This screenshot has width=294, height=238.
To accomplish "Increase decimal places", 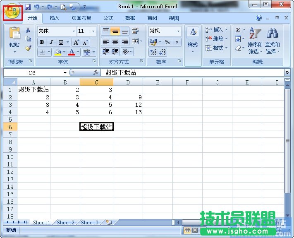I will tap(153, 52).
